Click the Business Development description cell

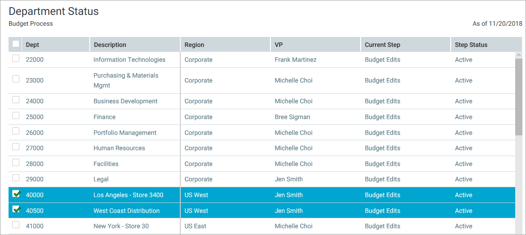[125, 101]
